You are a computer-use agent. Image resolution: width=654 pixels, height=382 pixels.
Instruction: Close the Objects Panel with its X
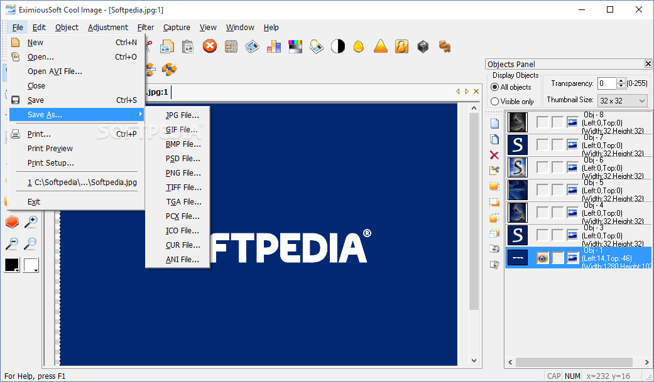(x=648, y=64)
